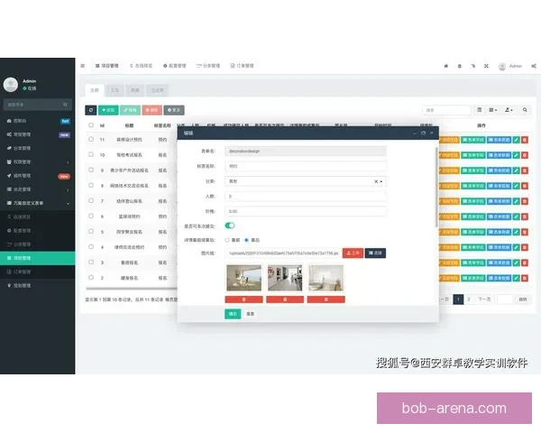Click the 价格 input field showing 0.00
Image resolution: width=541 pixels, height=433 pixels.
coord(306,211)
